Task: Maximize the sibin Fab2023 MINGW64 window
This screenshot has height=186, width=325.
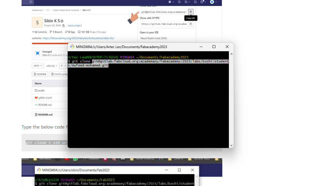Action: click(x=180, y=170)
